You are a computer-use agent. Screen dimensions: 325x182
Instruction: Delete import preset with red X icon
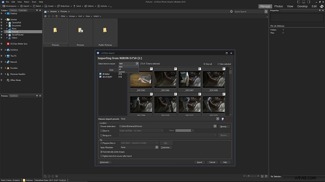(227, 119)
